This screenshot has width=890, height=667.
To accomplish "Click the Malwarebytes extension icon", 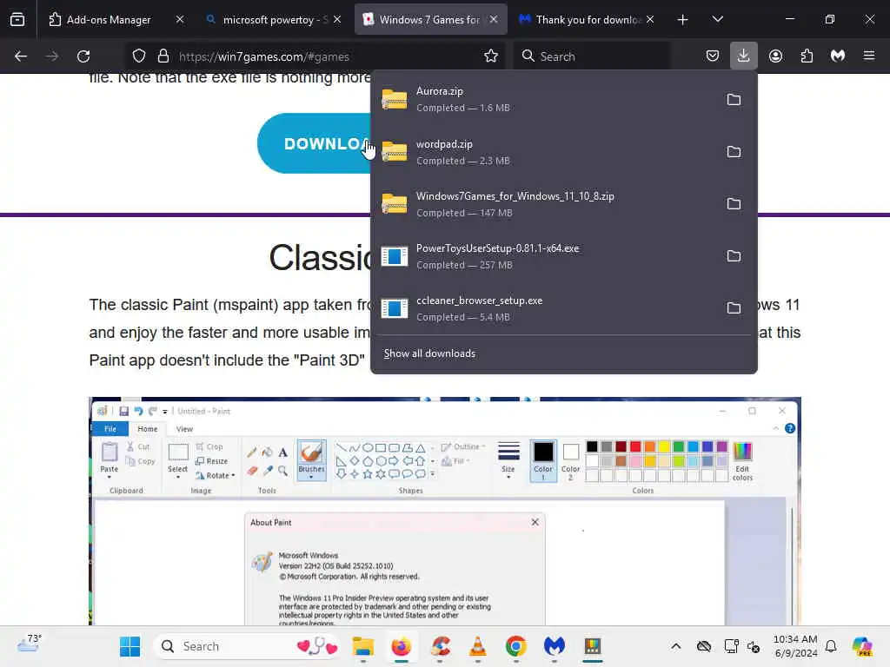I will coord(838,56).
